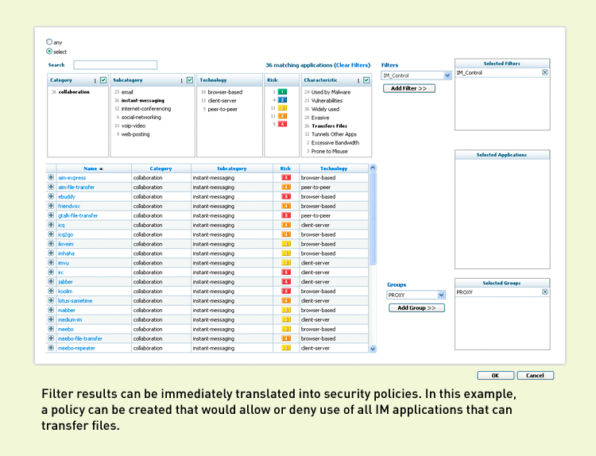
Task: Select the collaboration category
Action: 74,92
